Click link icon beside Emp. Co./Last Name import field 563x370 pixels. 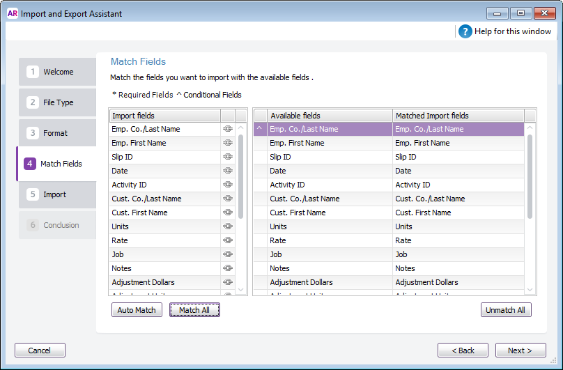click(x=228, y=129)
